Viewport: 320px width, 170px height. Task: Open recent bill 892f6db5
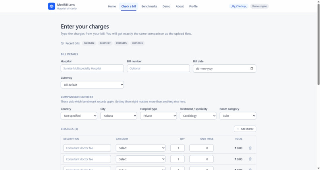[x=121, y=43]
